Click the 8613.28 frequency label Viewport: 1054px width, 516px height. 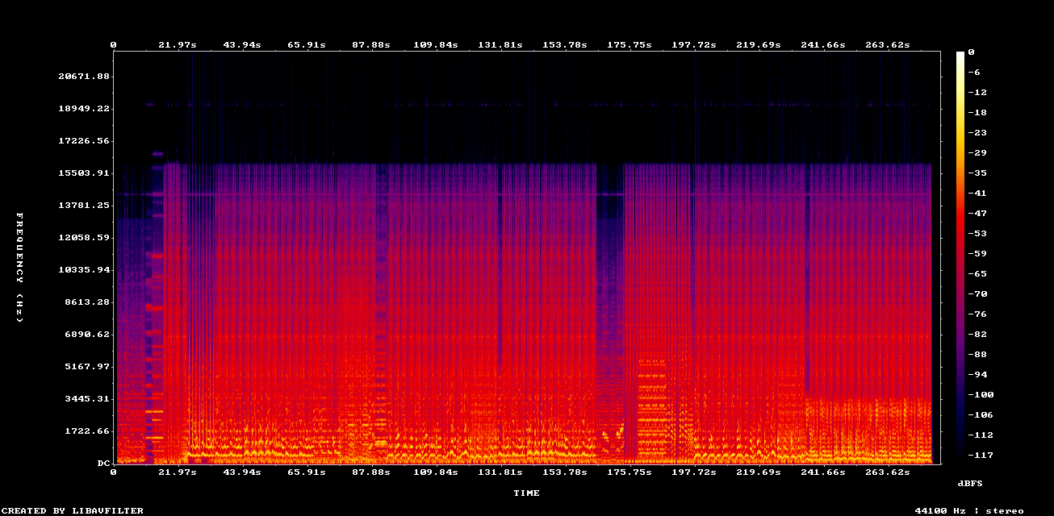(86, 302)
